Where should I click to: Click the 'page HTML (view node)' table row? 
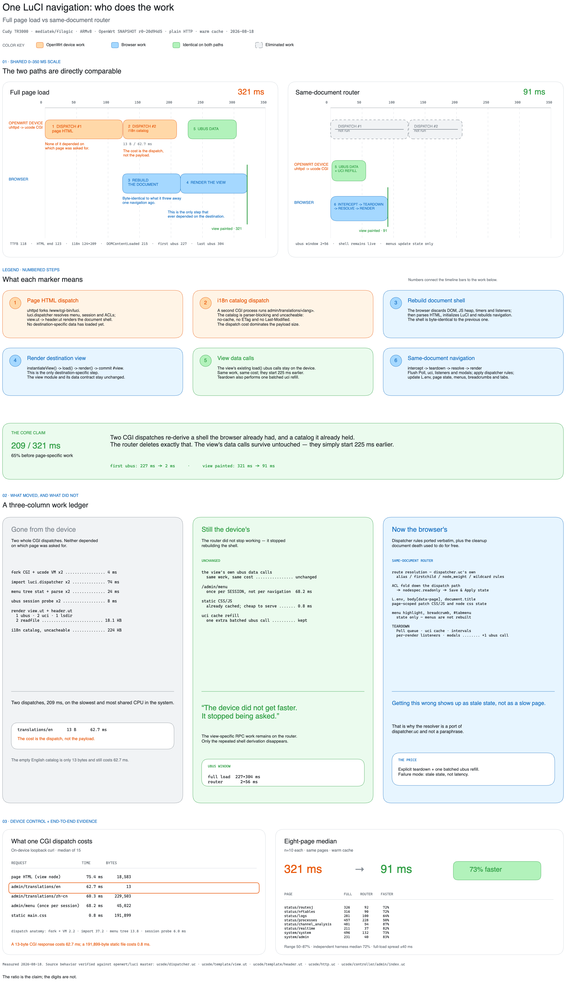point(71,877)
